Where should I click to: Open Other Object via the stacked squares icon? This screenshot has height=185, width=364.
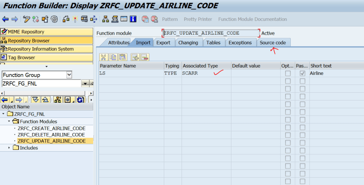click(45, 19)
